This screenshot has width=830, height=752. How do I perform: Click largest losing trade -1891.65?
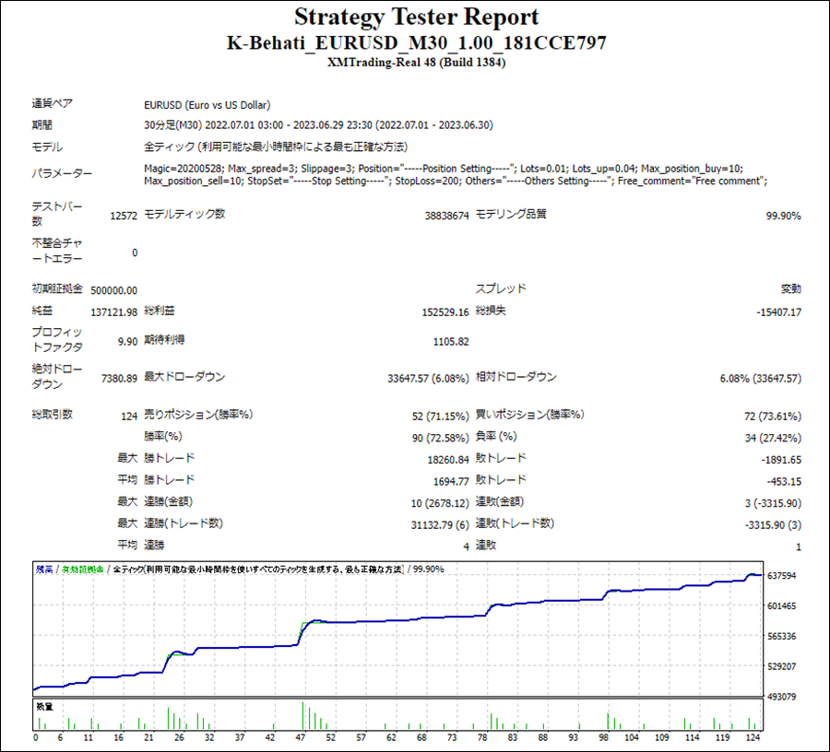(781, 460)
